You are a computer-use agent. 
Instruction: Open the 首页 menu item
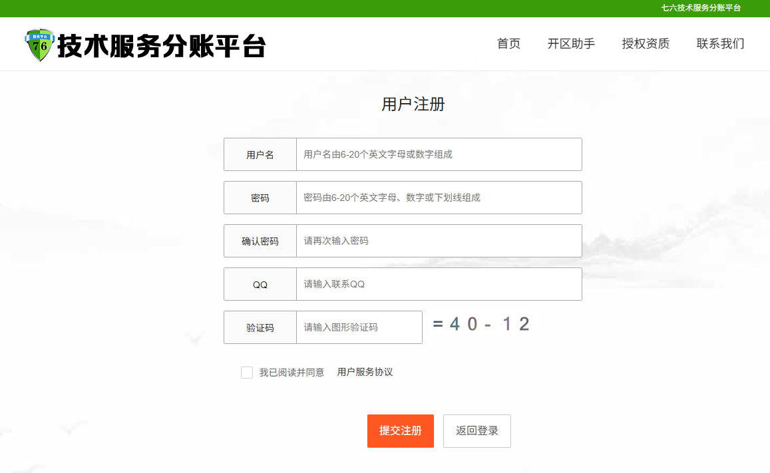[x=508, y=44]
